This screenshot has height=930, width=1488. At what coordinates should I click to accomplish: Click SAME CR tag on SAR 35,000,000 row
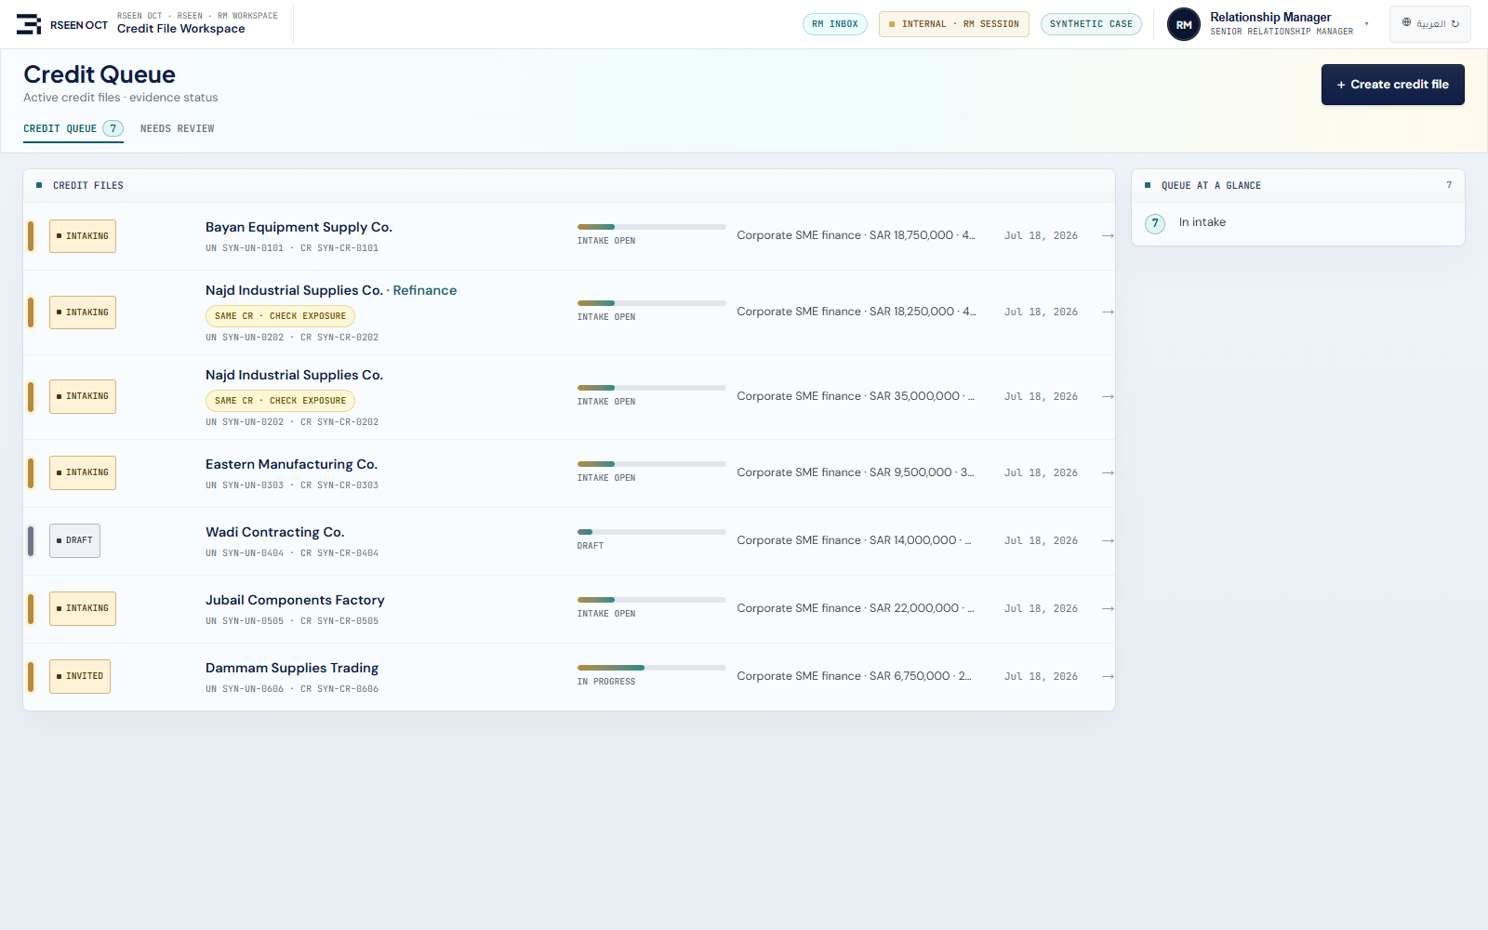point(280,401)
